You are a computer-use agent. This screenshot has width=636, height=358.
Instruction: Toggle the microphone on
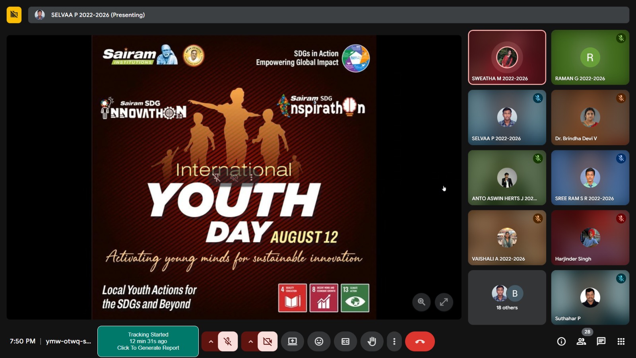228,341
